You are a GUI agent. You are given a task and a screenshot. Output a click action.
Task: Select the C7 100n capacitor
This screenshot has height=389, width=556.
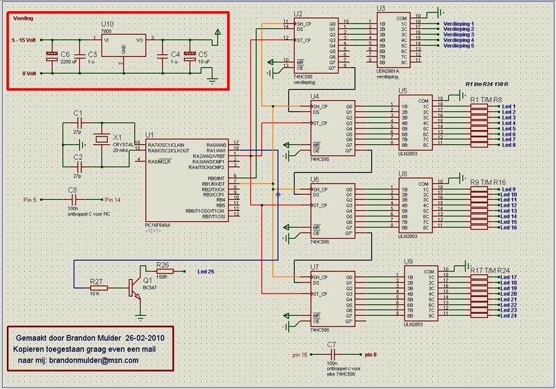(332, 354)
